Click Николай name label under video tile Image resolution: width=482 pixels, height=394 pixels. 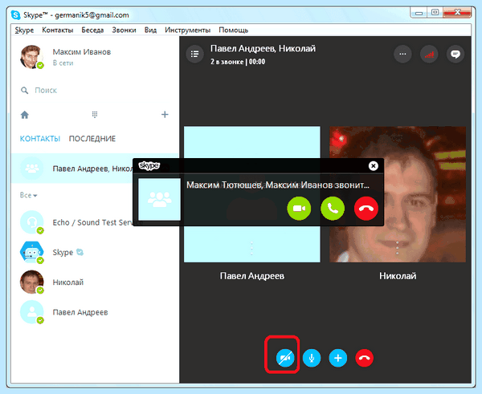point(398,276)
